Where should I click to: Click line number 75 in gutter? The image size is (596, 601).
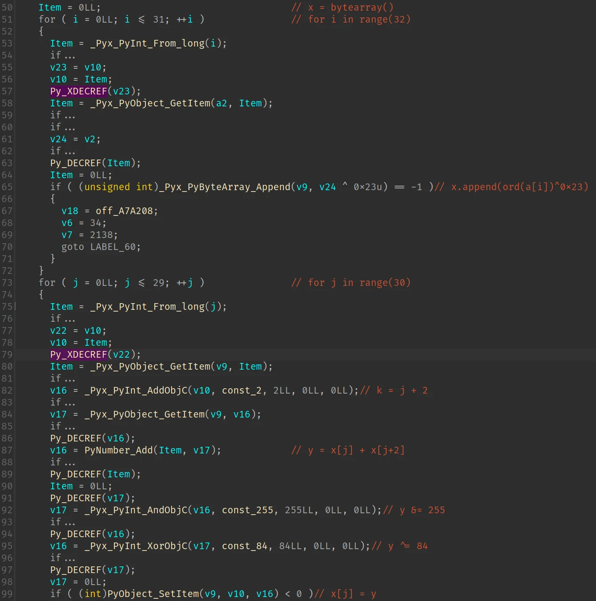point(7,307)
